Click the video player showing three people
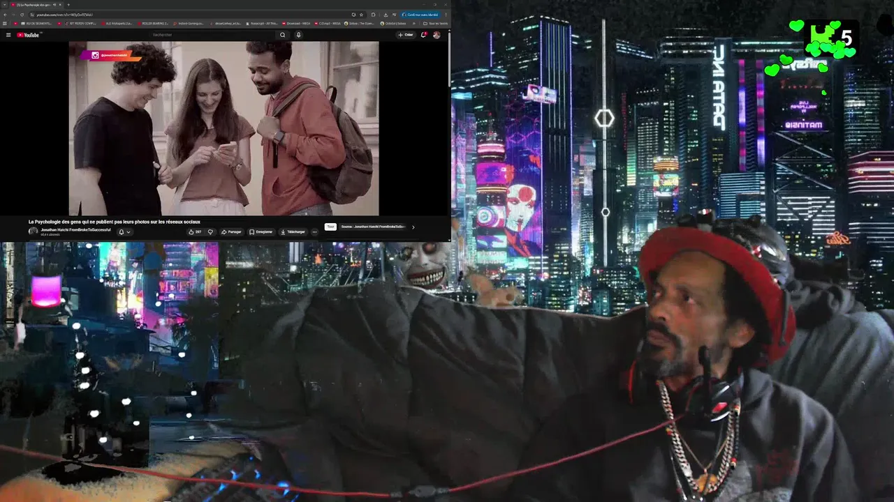This screenshot has width=894, height=502. pyautogui.click(x=223, y=128)
